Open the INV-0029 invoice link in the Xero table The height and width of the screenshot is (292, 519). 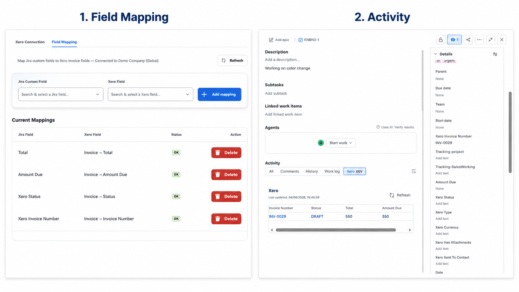point(278,217)
